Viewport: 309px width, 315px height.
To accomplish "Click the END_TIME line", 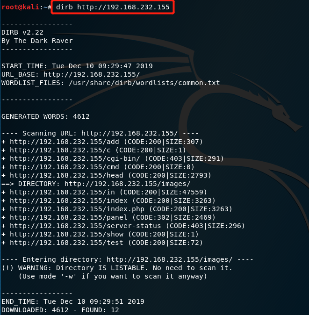I will pos(73,301).
